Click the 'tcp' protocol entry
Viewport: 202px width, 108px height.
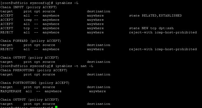pyautogui.click(x=27, y=28)
